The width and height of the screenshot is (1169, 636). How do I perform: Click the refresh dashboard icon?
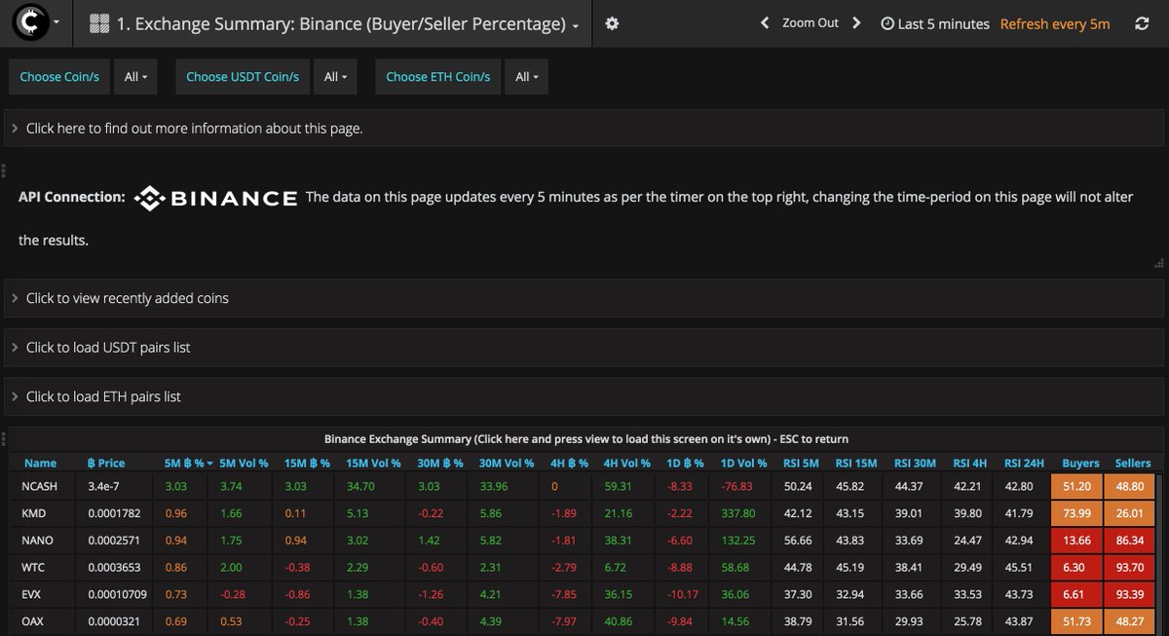click(1142, 23)
